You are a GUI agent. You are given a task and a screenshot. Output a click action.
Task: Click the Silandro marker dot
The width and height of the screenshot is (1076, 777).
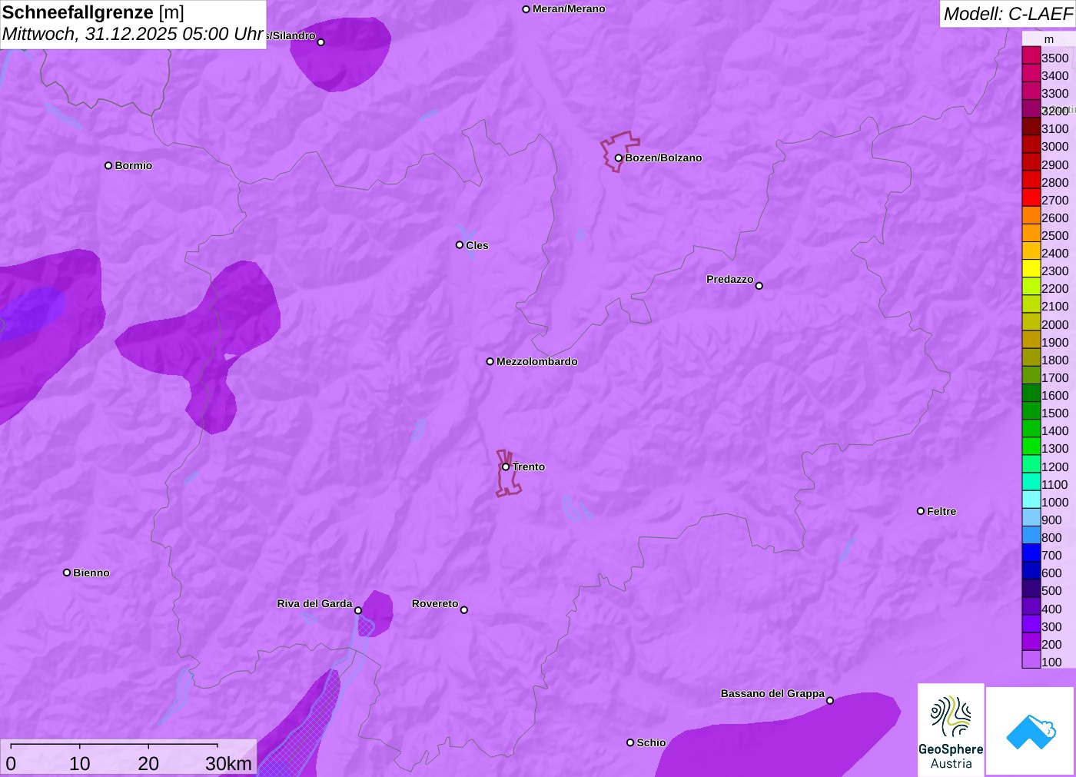(x=321, y=42)
